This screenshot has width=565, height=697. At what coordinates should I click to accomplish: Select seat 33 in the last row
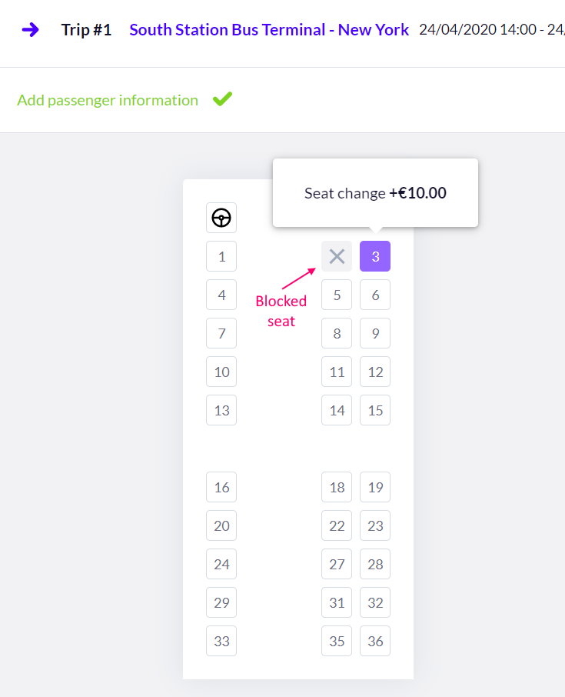pyautogui.click(x=221, y=641)
